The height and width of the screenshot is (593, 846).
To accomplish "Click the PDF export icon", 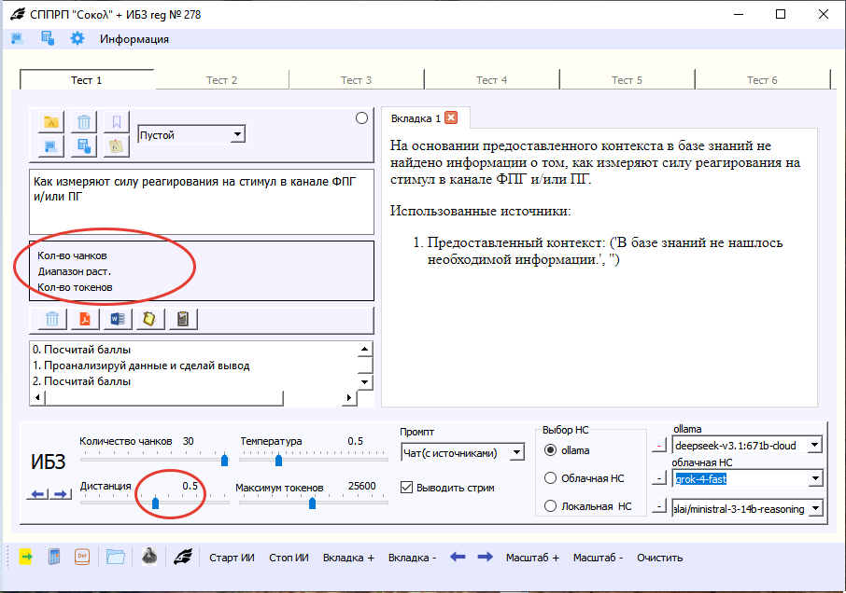I will (x=85, y=320).
